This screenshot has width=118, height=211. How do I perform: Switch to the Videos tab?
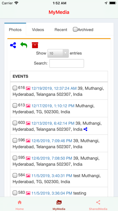tap(38, 30)
